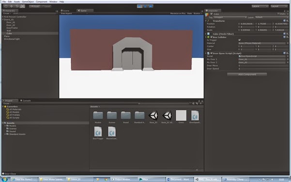This screenshot has height=182, width=291.
Task: Uncheck the Is Trigger checkbox
Action: pos(239,40)
